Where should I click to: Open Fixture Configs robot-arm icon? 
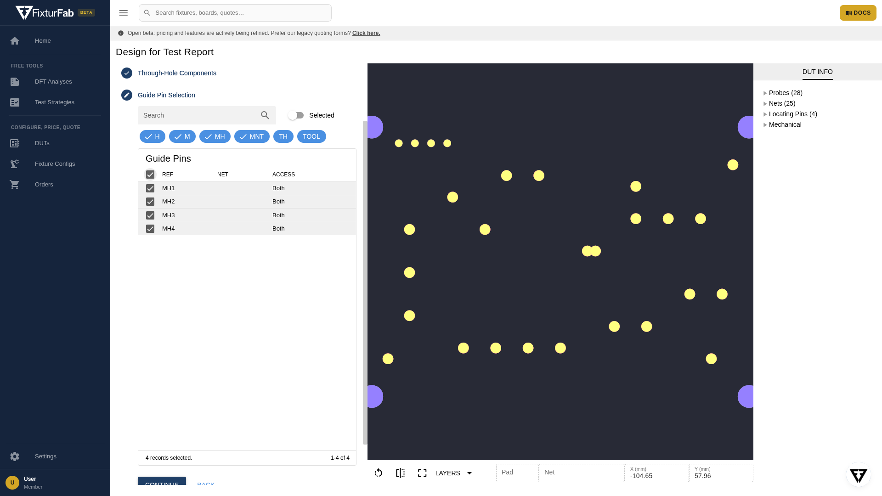(15, 164)
